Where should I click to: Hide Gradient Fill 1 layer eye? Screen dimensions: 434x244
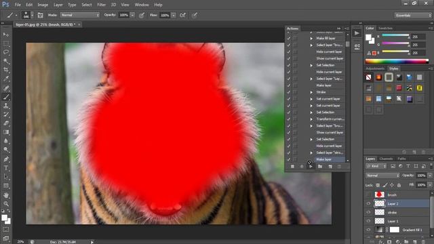tap(368, 230)
